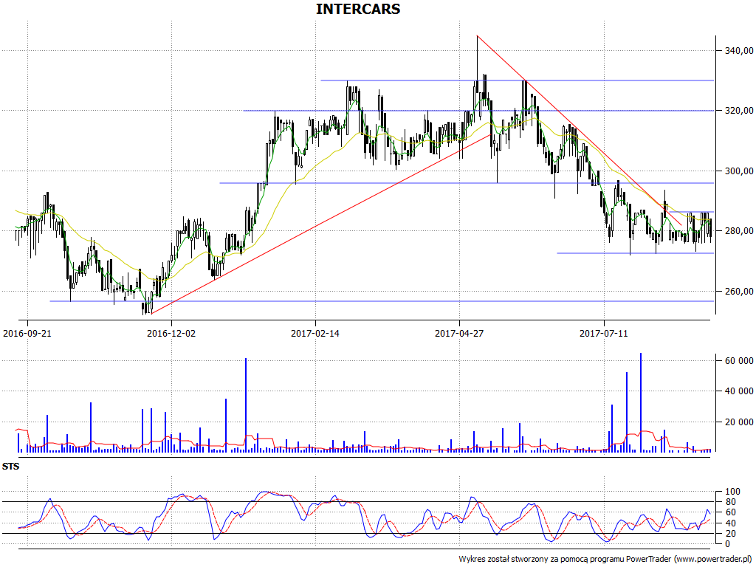
Task: Select the 0 level on STS axis
Action: click(728, 544)
